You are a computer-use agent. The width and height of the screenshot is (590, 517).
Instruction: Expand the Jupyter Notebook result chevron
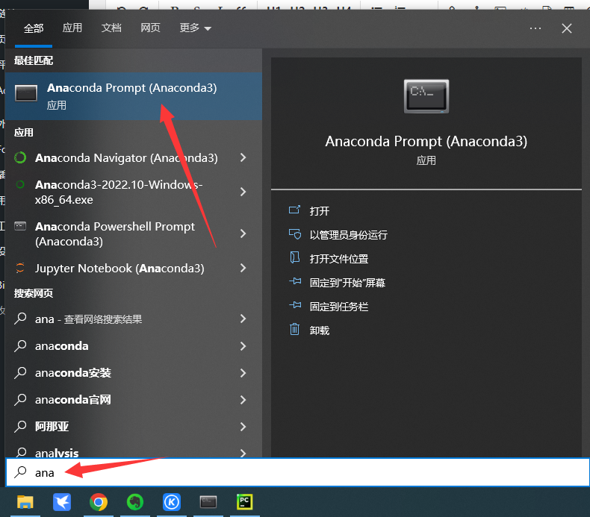pyautogui.click(x=243, y=268)
